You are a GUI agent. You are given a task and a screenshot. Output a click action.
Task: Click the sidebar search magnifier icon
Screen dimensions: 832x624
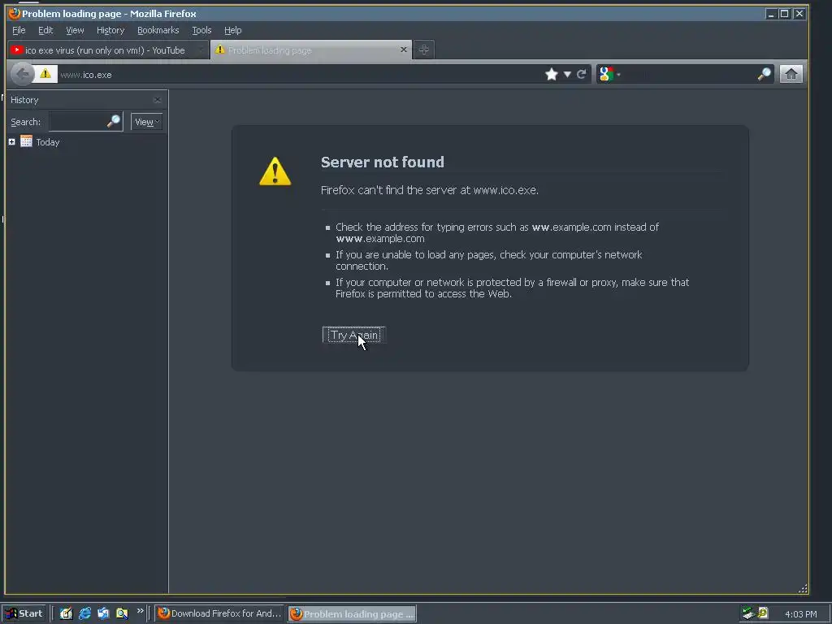[x=114, y=122]
